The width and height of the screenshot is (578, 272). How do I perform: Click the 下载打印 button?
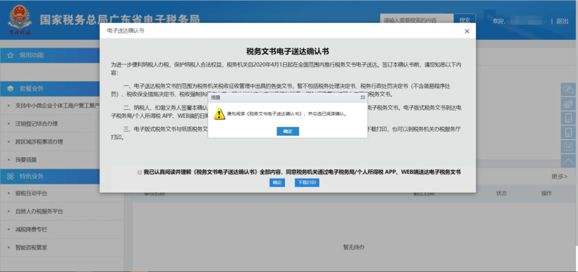coord(307,183)
